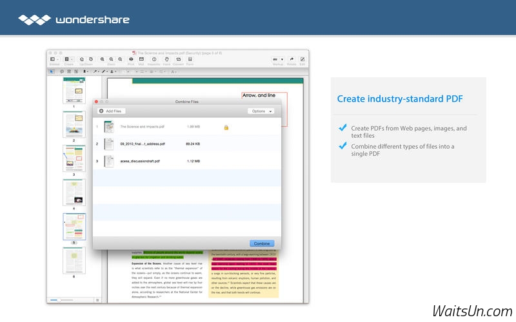The height and width of the screenshot is (322, 516).
Task: Toggle the Sidebar icon in the toolbar
Action: [52, 59]
